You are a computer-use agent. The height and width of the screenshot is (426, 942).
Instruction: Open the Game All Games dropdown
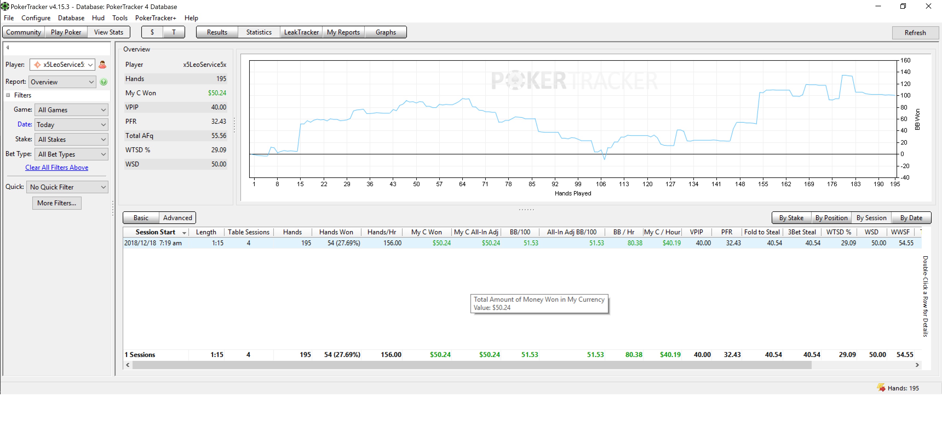pyautogui.click(x=71, y=110)
